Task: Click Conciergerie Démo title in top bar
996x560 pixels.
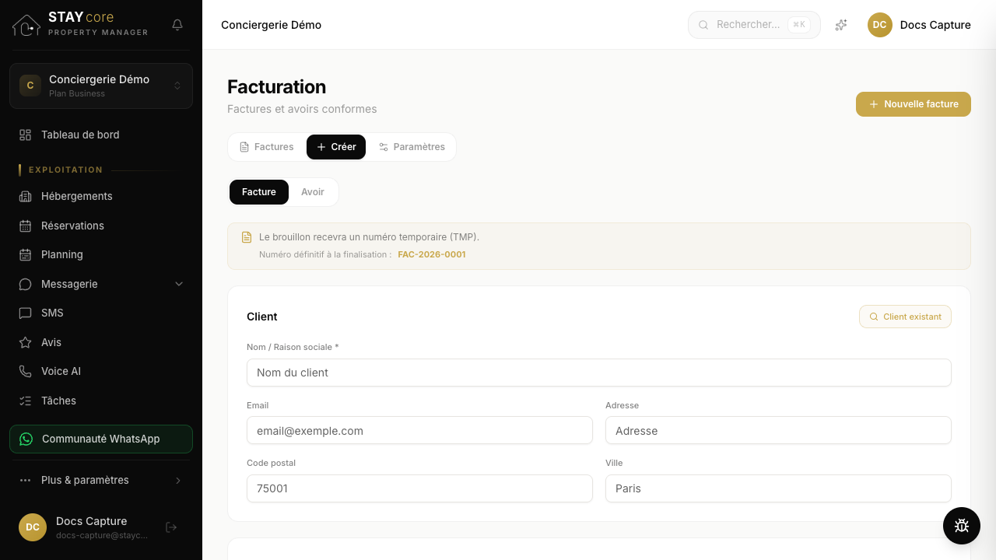Action: 271,25
